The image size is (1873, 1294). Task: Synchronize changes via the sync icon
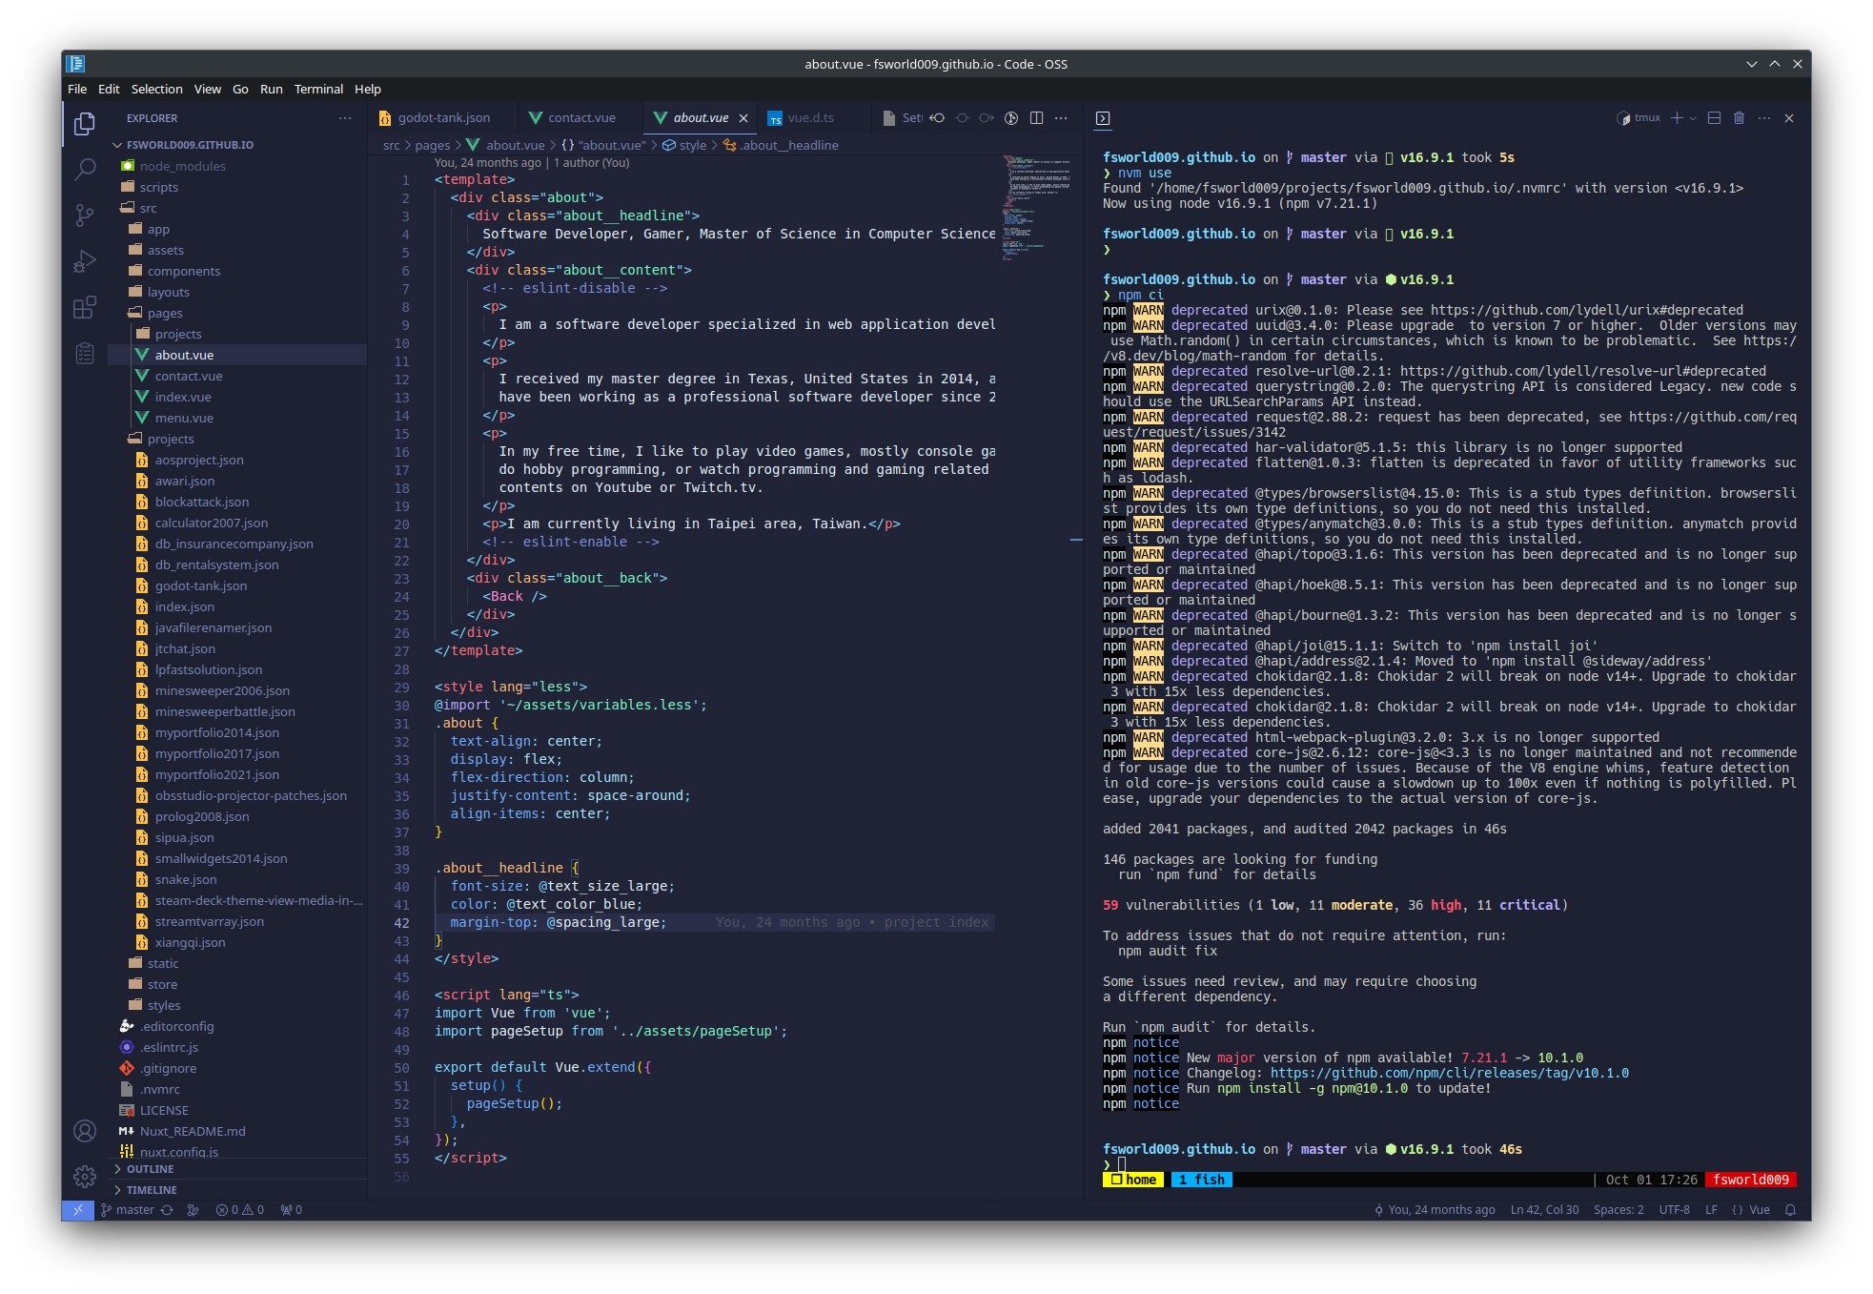pos(167,1210)
